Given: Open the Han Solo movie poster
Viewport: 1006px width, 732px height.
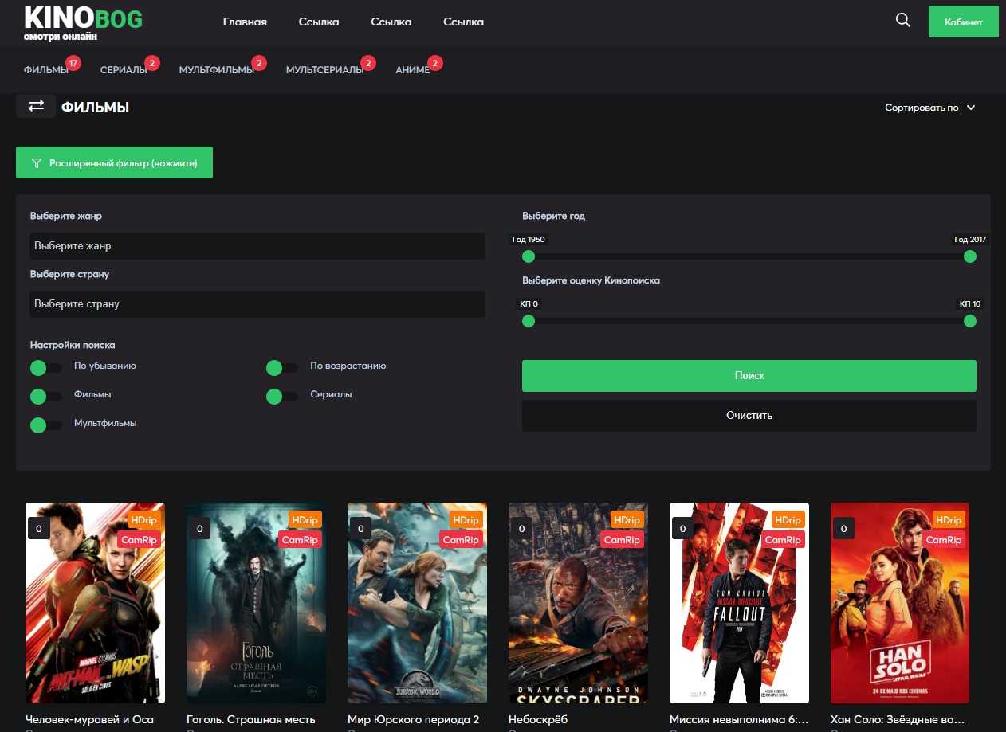Looking at the screenshot, I should point(900,603).
